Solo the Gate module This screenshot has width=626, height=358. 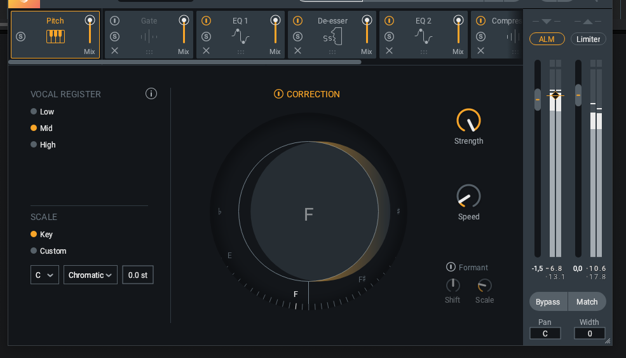(114, 37)
